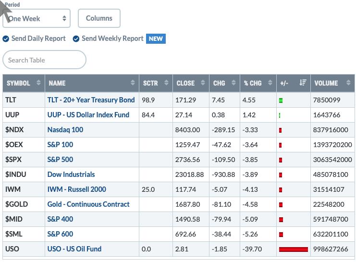Viewport: 356px width, 262px height.
Task: Sort table by CLOSE column arrows
Action: [x=203, y=83]
